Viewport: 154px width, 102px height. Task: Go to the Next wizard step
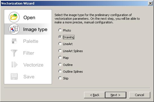click(x=116, y=95)
